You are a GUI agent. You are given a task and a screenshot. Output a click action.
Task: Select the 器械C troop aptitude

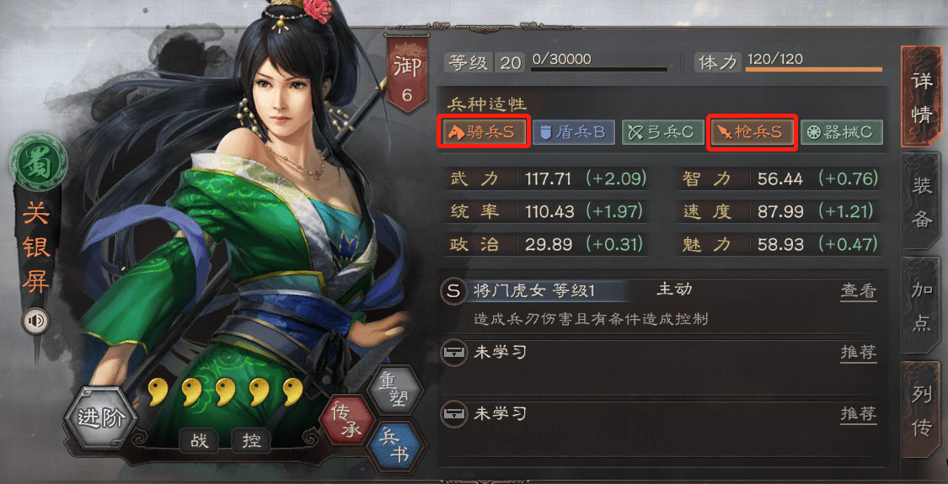coord(842,132)
